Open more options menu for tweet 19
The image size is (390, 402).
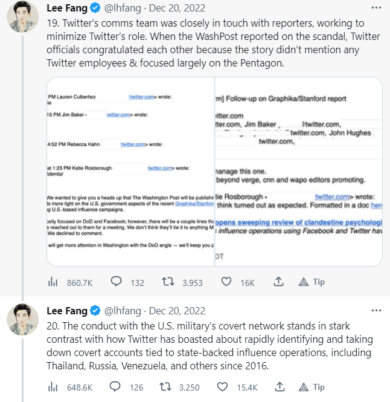point(377,8)
